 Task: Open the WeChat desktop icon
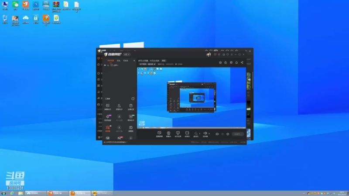(15, 6)
